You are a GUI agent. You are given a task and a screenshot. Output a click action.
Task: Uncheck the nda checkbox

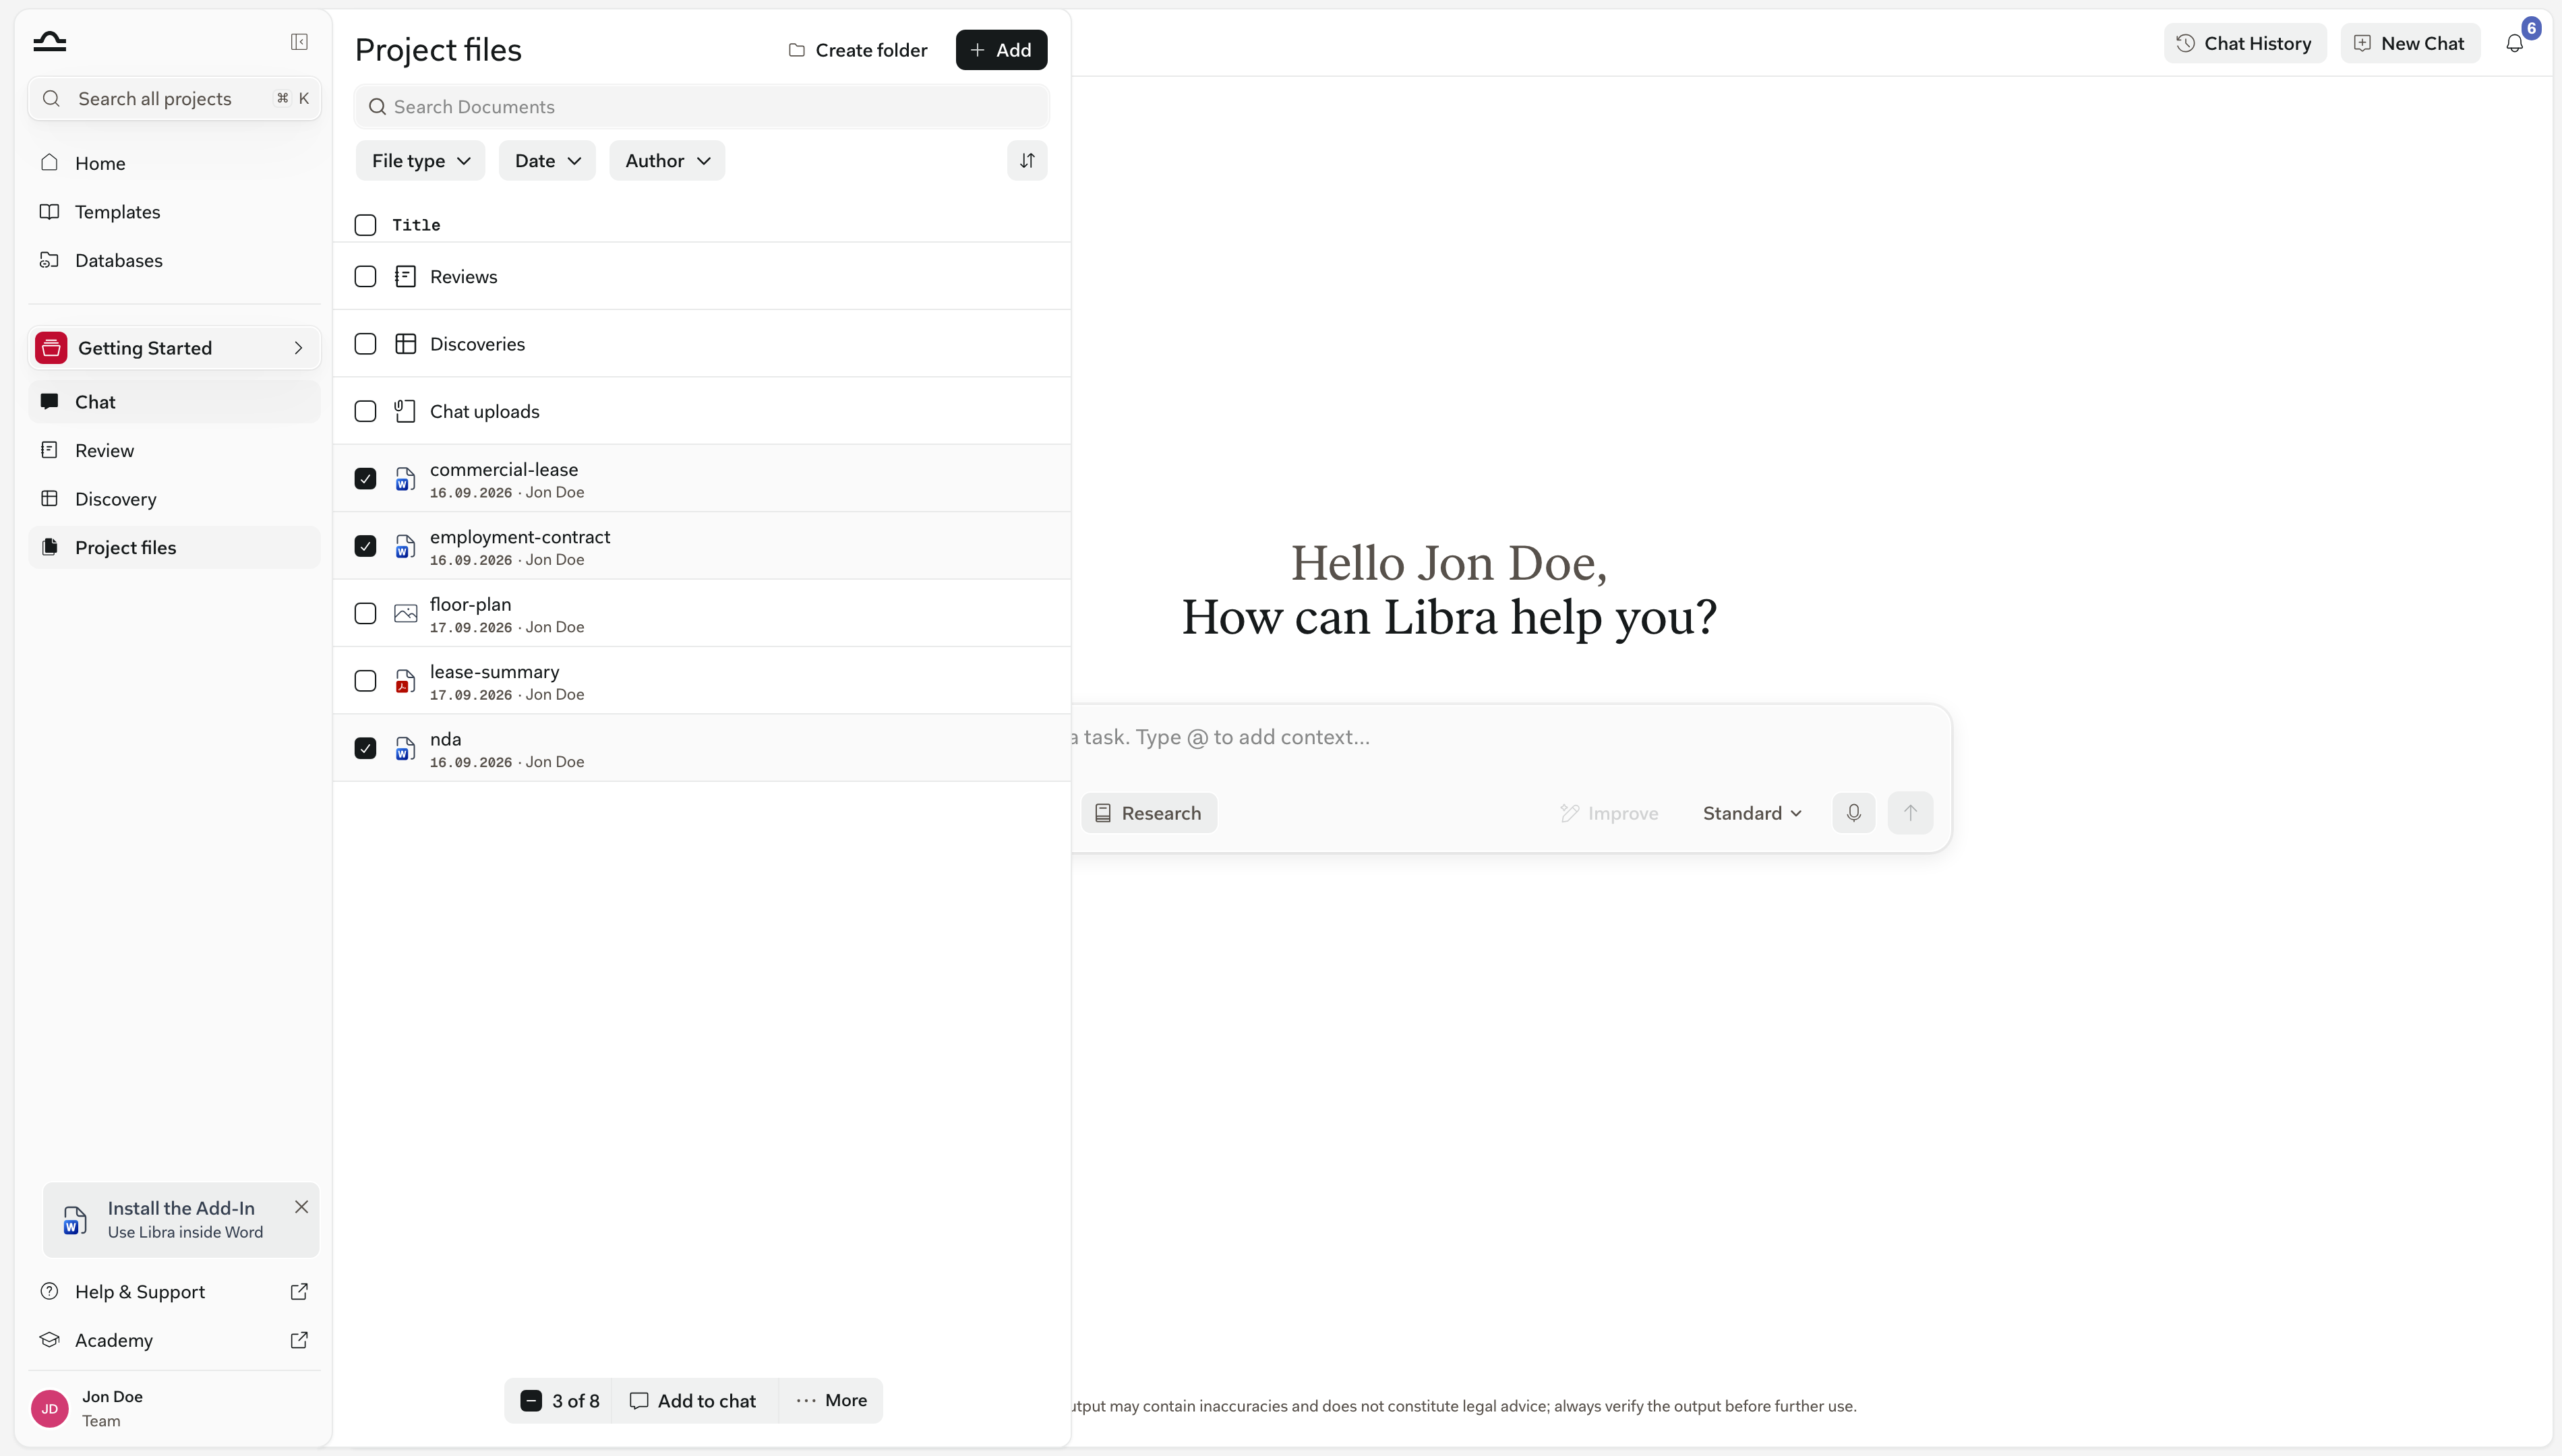365,748
